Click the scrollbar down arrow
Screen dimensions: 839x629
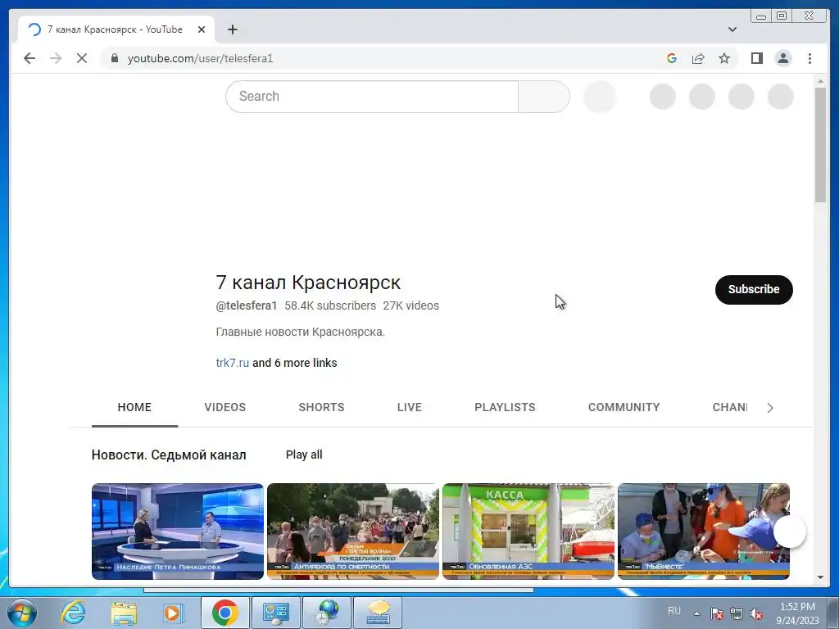820,577
